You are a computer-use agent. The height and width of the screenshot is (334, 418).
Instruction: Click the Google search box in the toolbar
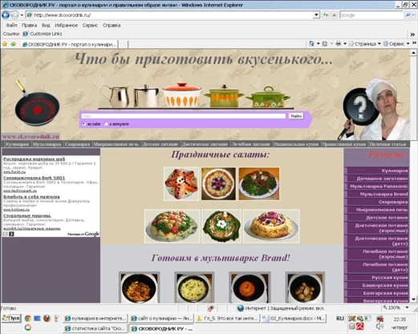[x=371, y=15]
